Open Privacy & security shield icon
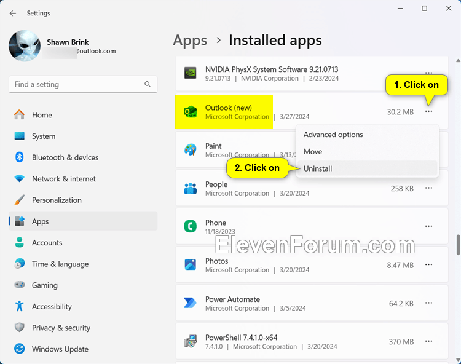This screenshot has width=461, height=364. (x=20, y=327)
